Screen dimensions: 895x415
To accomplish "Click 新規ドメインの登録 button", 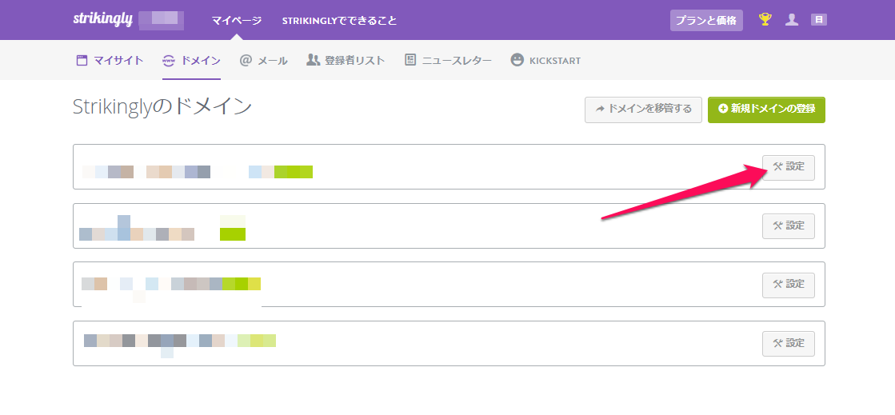I will (766, 110).
